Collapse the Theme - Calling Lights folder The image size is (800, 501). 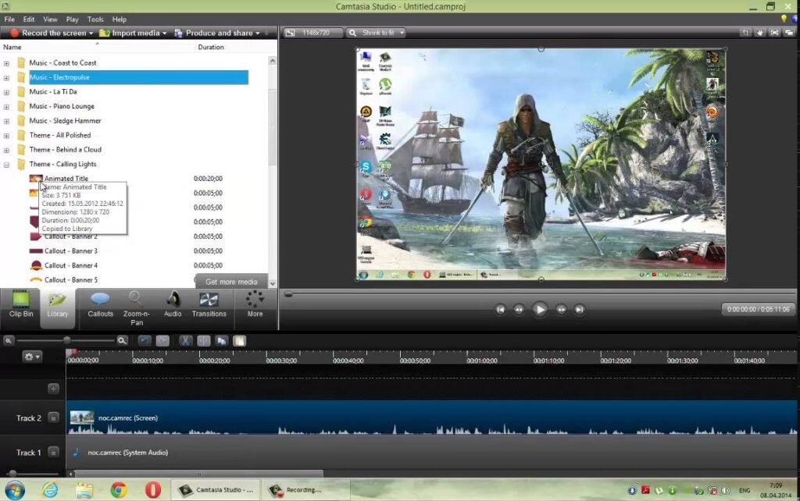point(6,165)
